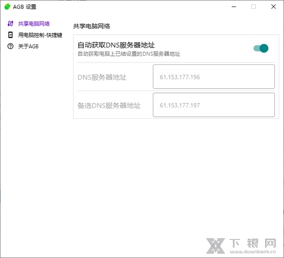This screenshot has width=284, height=258.
Task: Click the disabled maximize window button
Action: click(x=254, y=7)
